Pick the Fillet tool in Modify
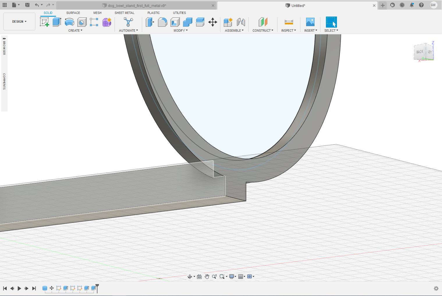442x296 pixels. [x=162, y=22]
